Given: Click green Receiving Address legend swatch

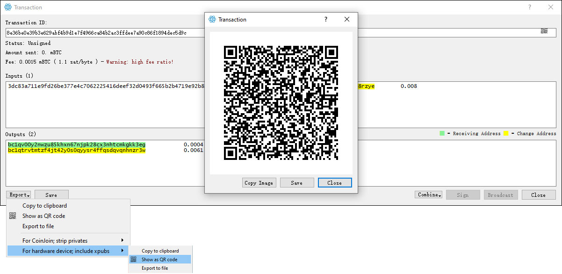Looking at the screenshot, I should (x=442, y=134).
